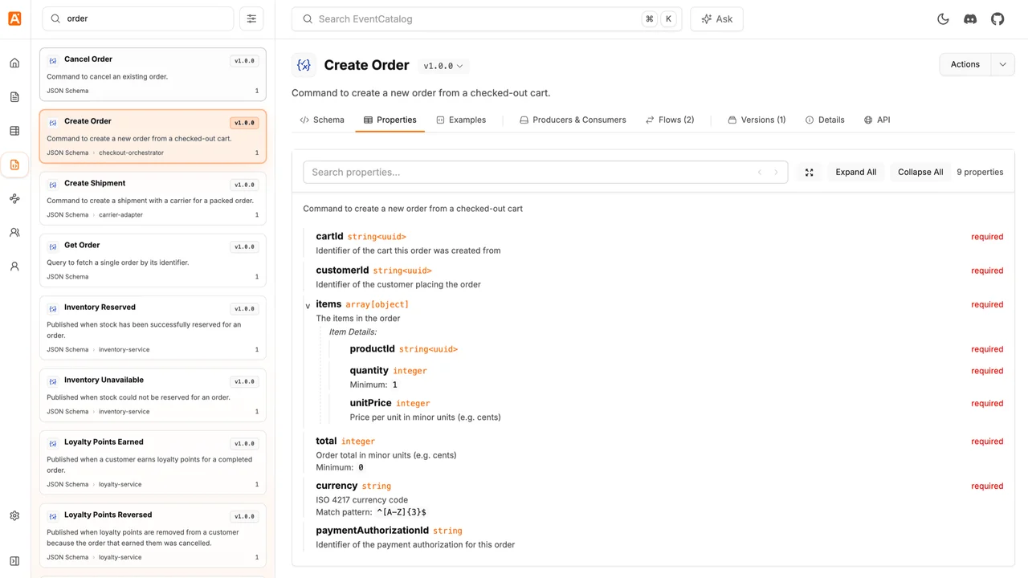The image size is (1028, 578).
Task: Select the Properties tab
Action: [390, 120]
